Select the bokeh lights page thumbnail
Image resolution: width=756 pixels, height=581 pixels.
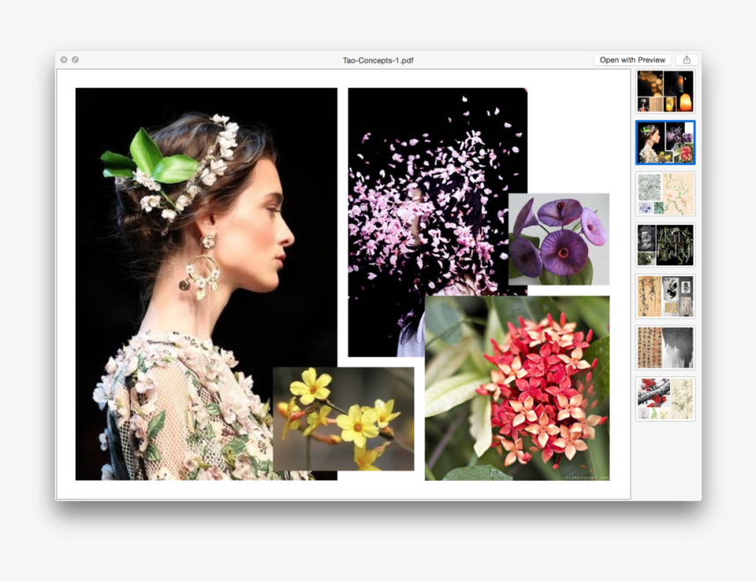(x=665, y=91)
